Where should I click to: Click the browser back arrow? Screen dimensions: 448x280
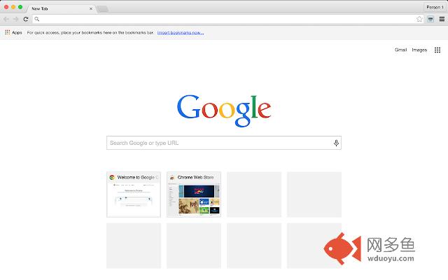[x=6, y=19]
